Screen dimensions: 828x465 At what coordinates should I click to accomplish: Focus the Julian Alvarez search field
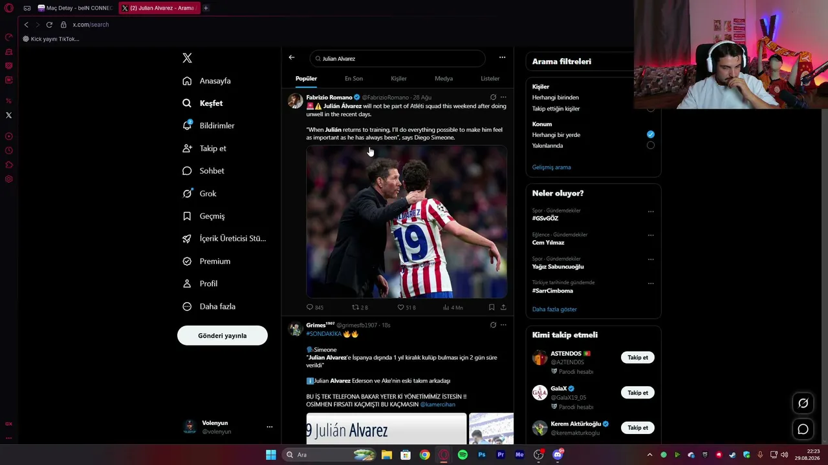pyautogui.click(x=397, y=58)
